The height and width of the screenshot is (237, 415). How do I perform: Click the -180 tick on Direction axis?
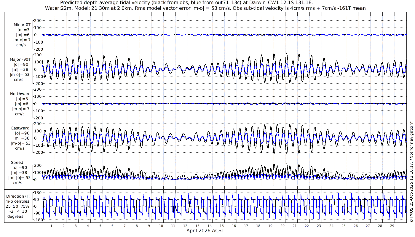36,220
